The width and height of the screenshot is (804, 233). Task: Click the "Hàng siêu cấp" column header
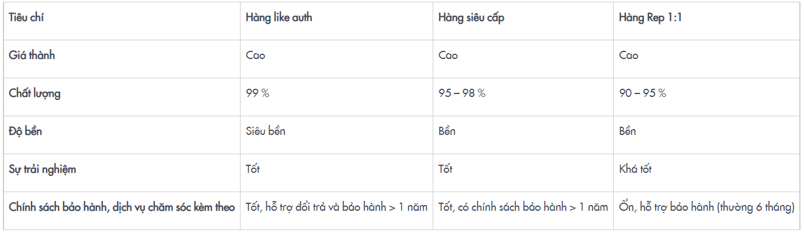471,18
